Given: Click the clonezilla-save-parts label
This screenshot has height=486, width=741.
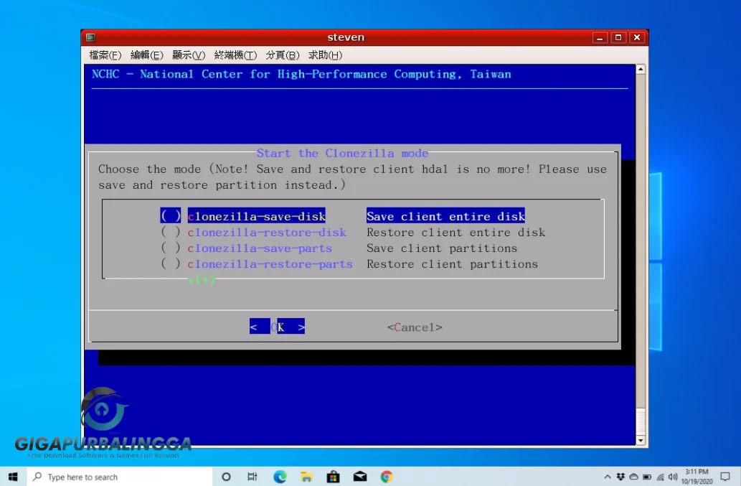Looking at the screenshot, I should 260,248.
